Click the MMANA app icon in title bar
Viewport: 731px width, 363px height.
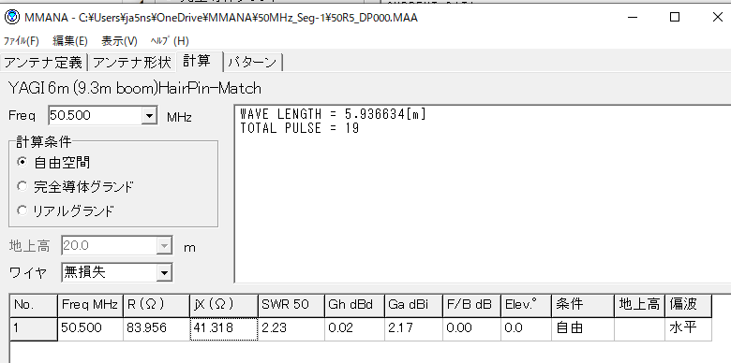(x=12, y=17)
